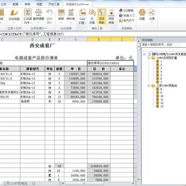
Task: Click the 报价序号201501130010 cell
Action: point(111,63)
